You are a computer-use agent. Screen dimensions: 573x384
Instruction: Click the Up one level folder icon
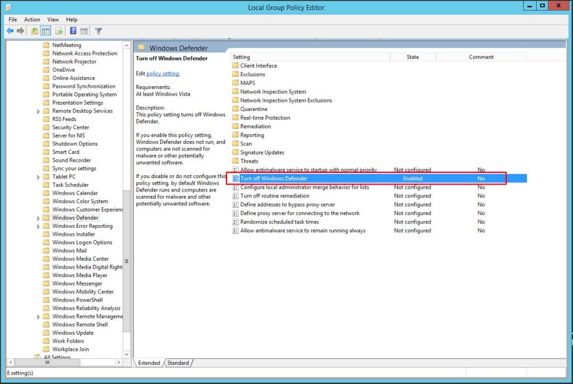[34, 31]
